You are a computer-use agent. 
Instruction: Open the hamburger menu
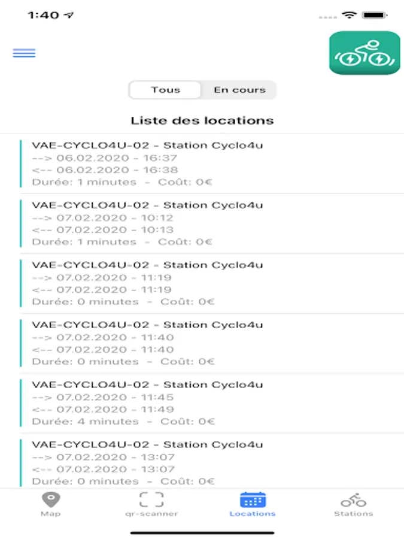point(24,53)
